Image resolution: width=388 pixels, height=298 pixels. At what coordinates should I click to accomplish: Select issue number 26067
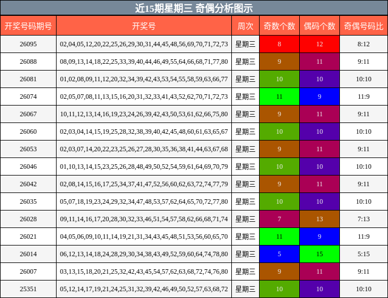tap(28, 114)
